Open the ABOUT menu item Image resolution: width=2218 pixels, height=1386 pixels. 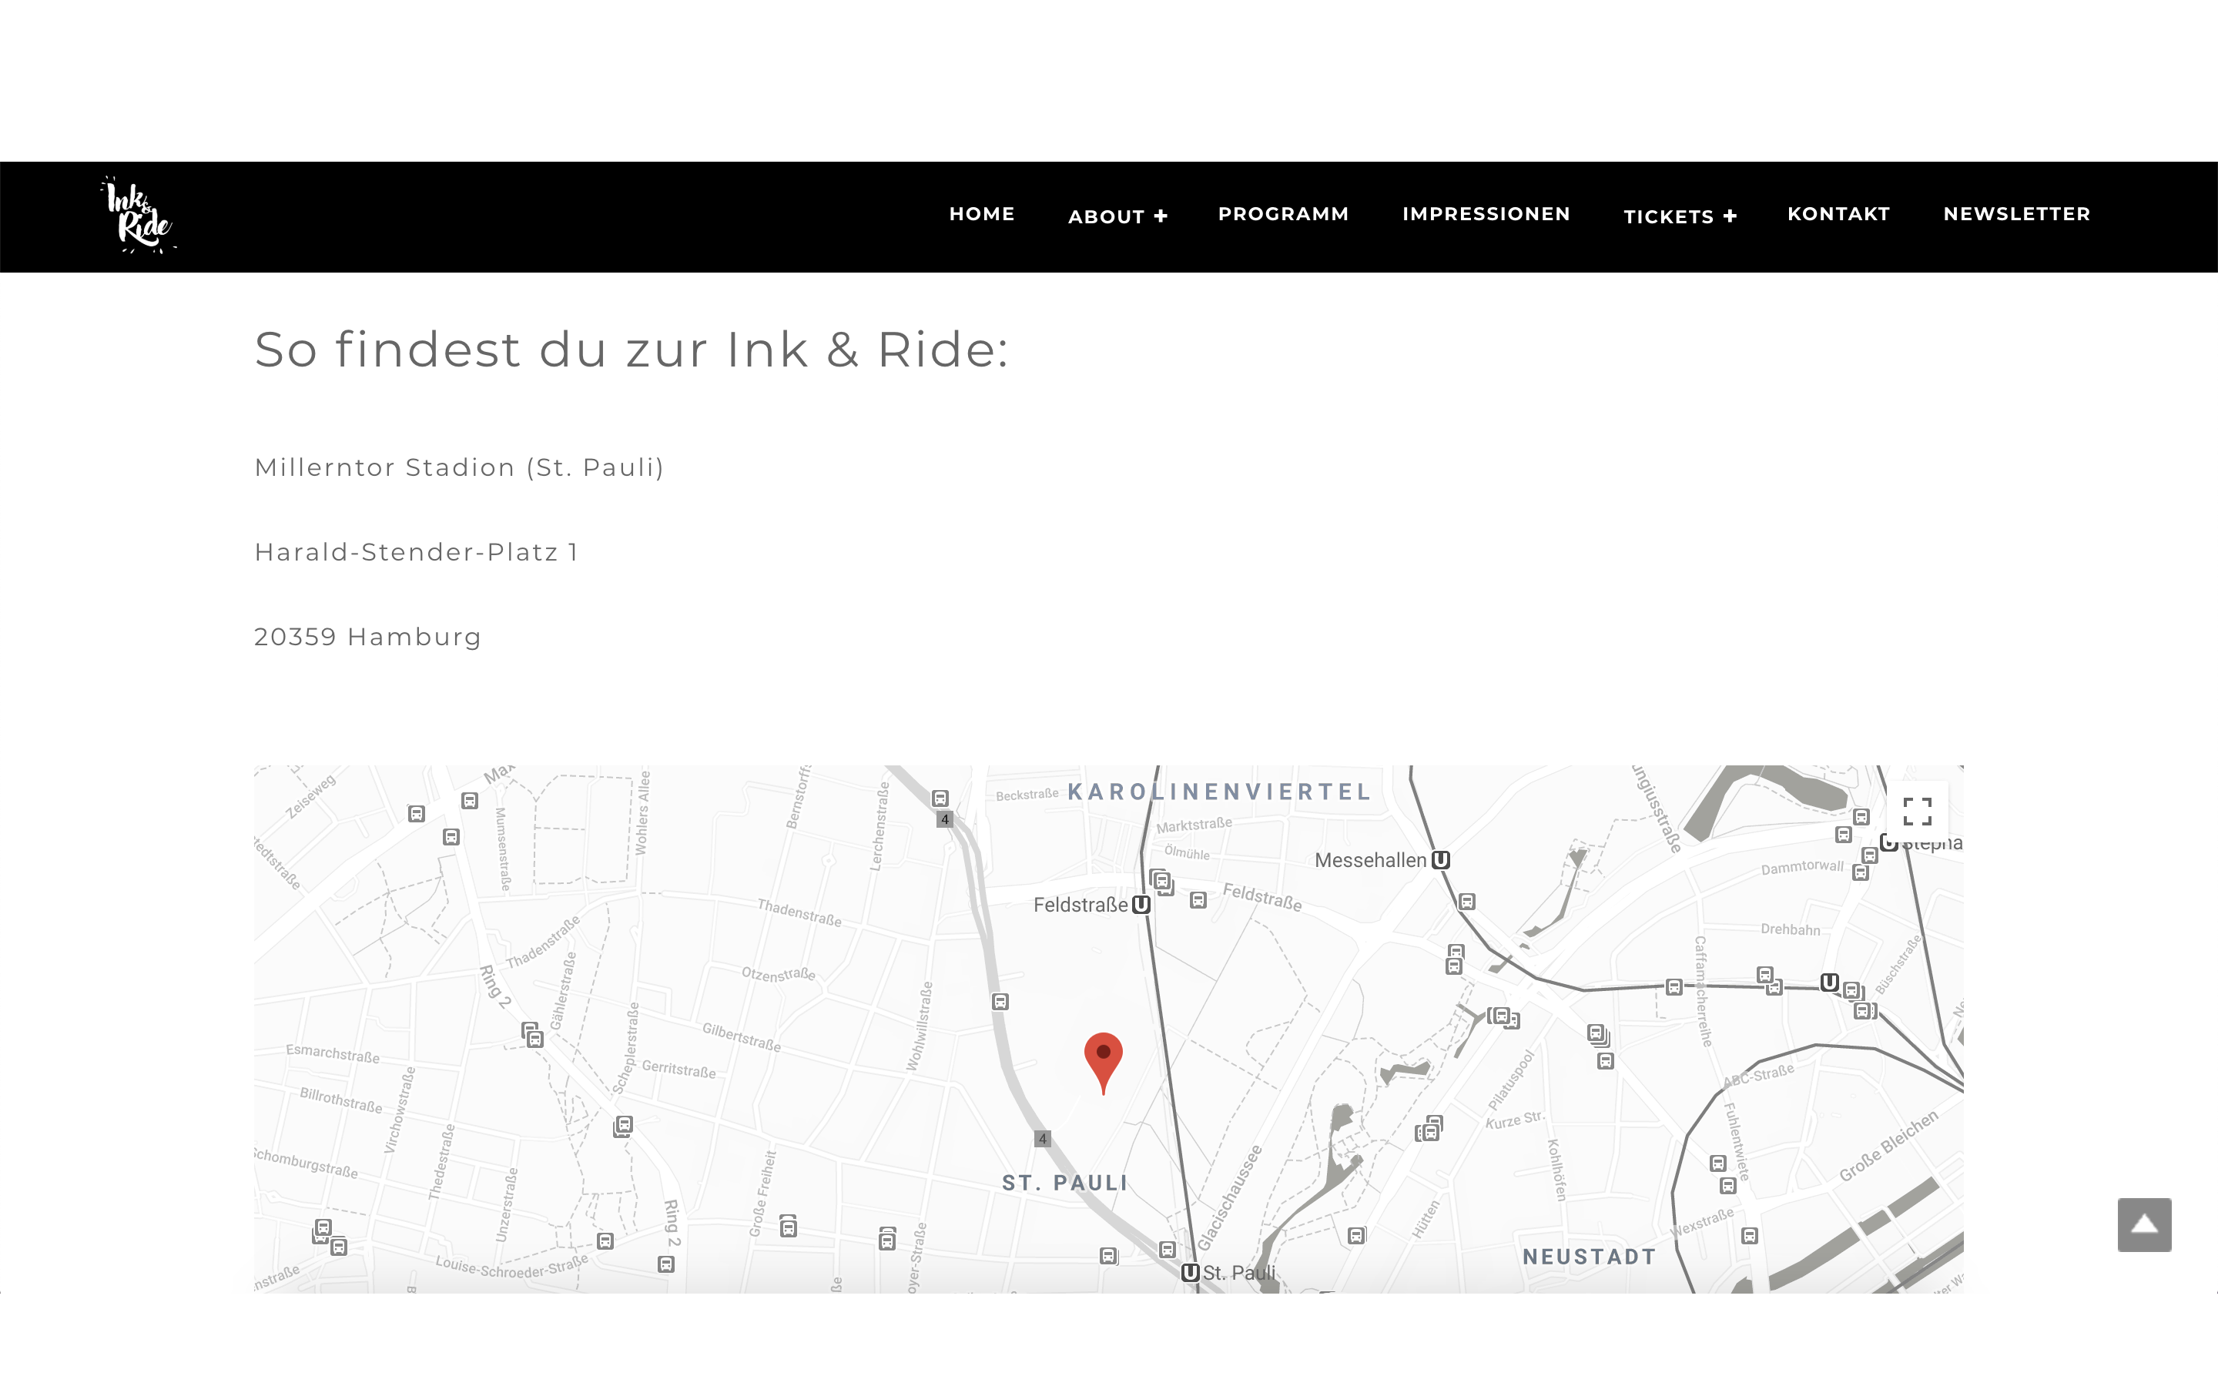1106,216
